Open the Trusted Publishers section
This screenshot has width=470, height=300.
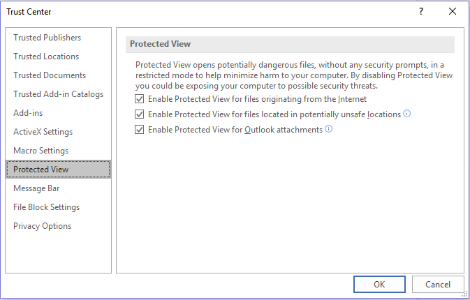coord(47,38)
